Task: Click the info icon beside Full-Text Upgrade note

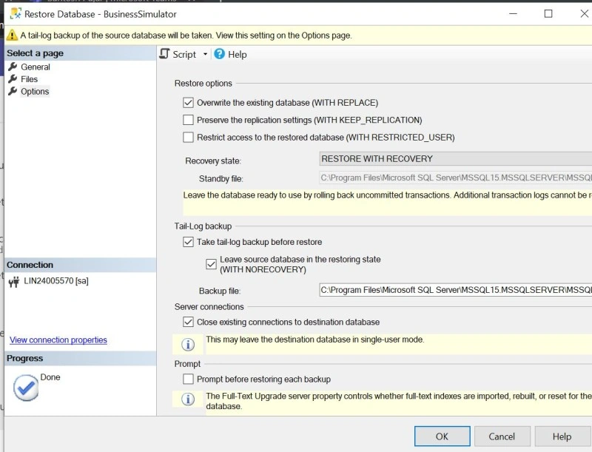Action: [x=188, y=399]
